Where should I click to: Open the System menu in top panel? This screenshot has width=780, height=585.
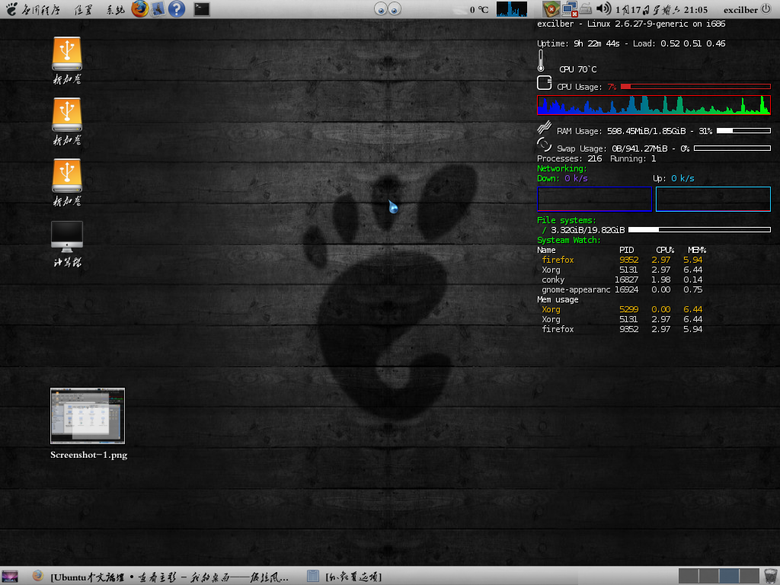115,9
